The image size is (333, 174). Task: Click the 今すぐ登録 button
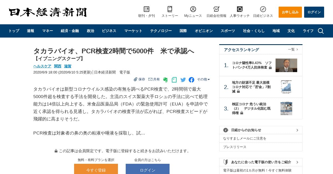point(96,169)
